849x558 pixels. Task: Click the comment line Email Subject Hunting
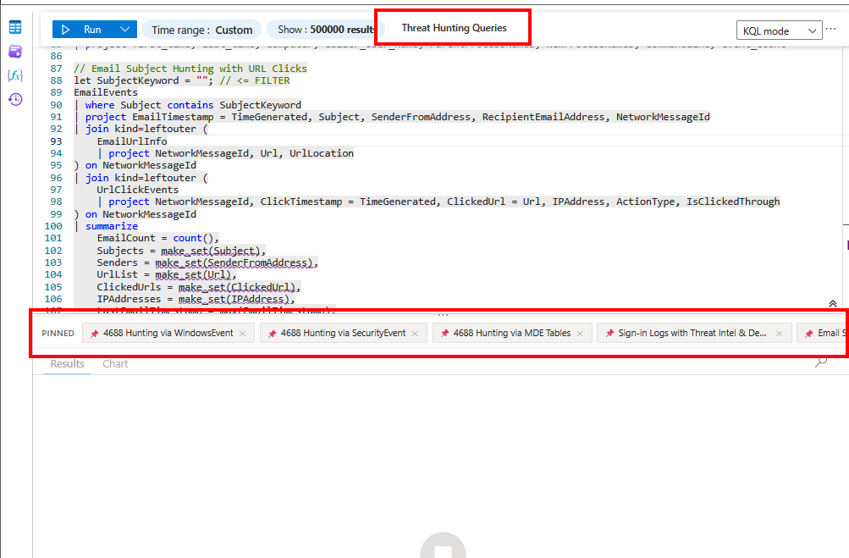(x=190, y=69)
